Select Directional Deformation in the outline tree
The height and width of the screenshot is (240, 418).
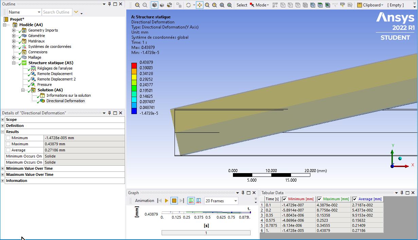coord(65,101)
